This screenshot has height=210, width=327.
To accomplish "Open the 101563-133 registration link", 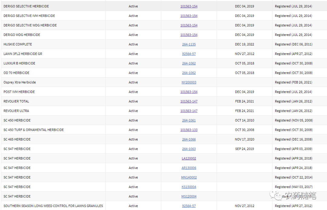I will coord(189,130).
